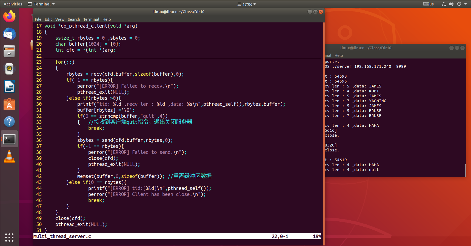Click line number 22 in vim
The height and width of the screenshot is (246, 471).
39,56
